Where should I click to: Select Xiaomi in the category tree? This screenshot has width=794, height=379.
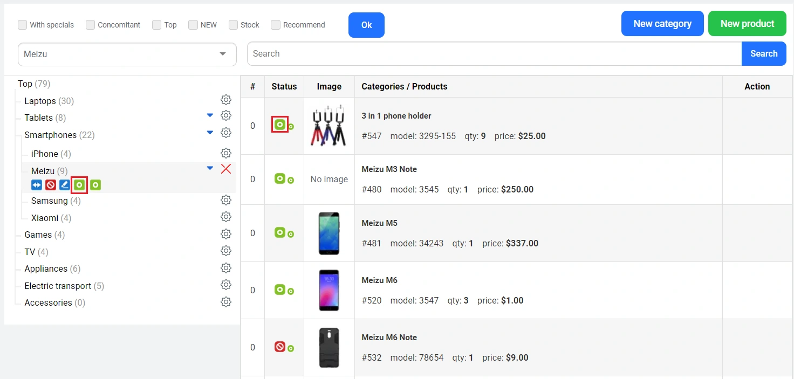pyautogui.click(x=45, y=218)
